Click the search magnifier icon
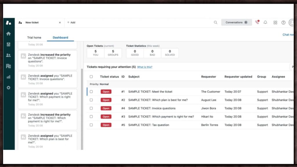 pos(215,23)
